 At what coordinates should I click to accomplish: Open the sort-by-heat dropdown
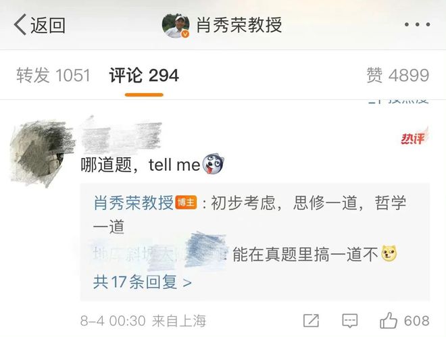pyautogui.click(x=398, y=101)
